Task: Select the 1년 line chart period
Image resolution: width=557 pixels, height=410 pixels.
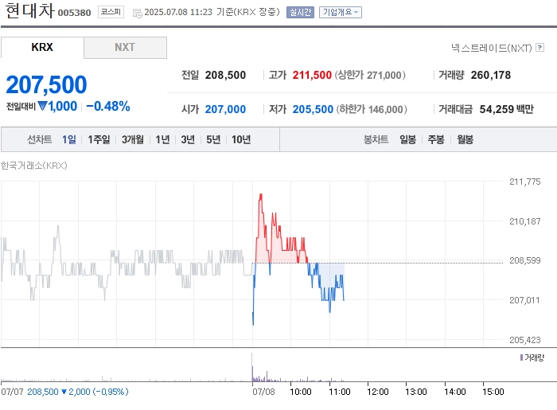Action: coord(162,139)
